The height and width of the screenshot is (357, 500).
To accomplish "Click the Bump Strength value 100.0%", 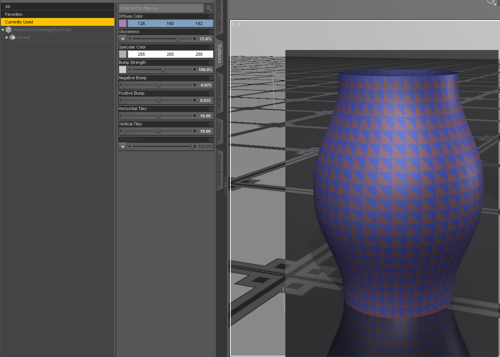I will [x=205, y=70].
